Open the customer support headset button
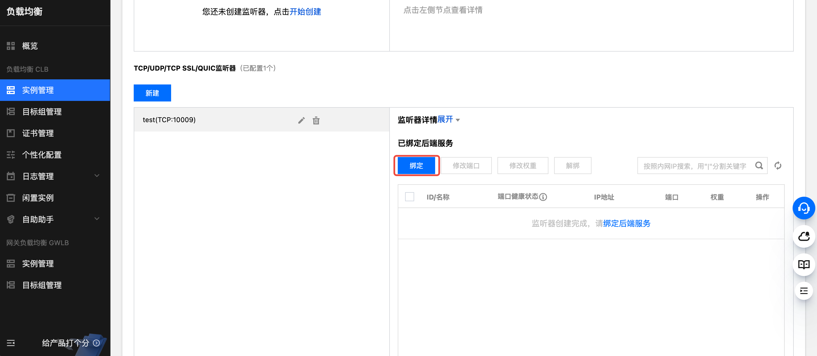Viewport: 817px width, 356px height. coord(803,208)
